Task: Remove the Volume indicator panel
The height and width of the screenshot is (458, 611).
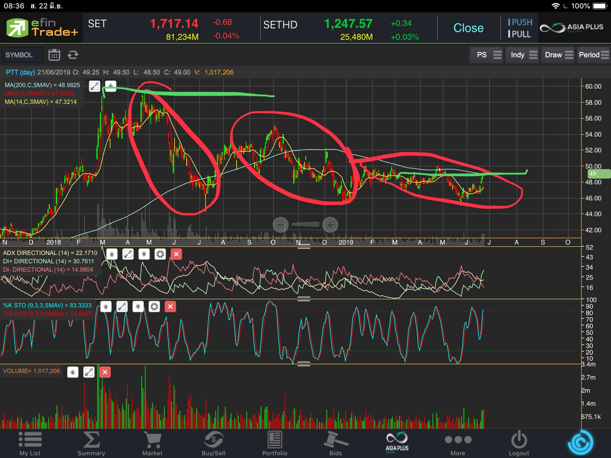Action: (x=105, y=372)
